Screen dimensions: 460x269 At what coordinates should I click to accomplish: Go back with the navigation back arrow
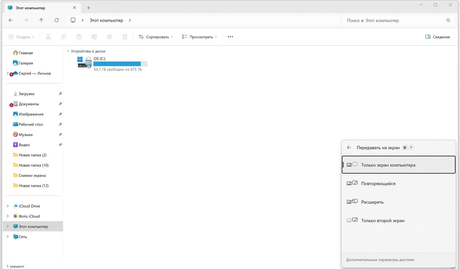[x=11, y=20]
